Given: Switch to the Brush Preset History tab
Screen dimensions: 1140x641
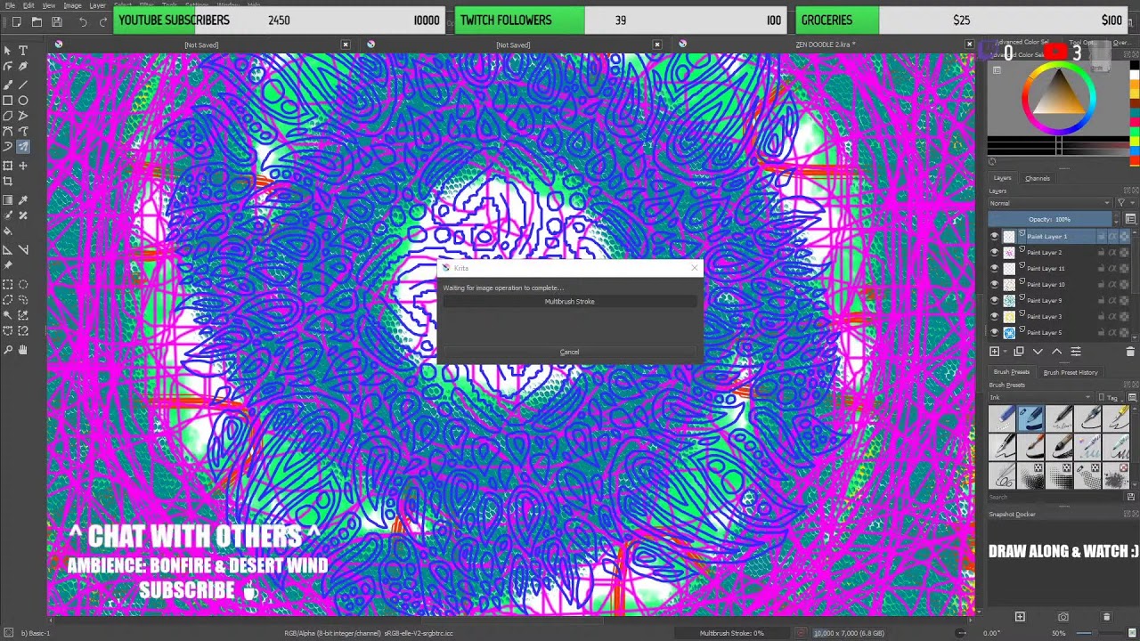Looking at the screenshot, I should pos(1071,372).
